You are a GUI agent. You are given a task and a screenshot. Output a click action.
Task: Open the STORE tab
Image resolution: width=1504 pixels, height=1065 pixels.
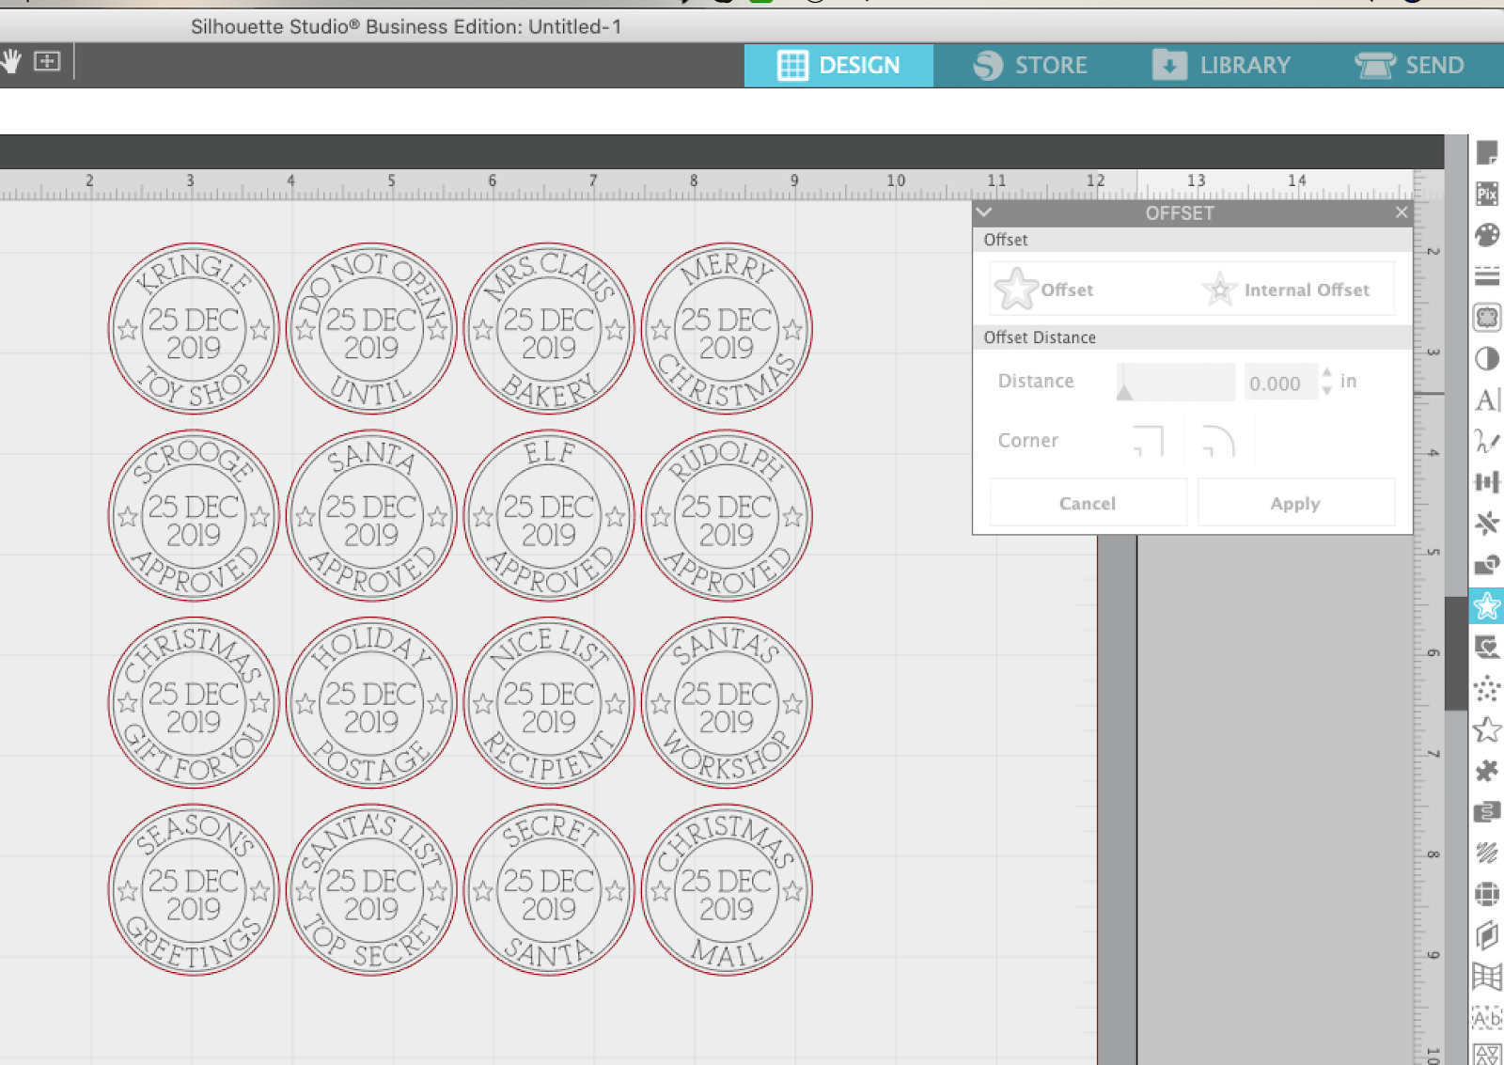pos(1030,65)
